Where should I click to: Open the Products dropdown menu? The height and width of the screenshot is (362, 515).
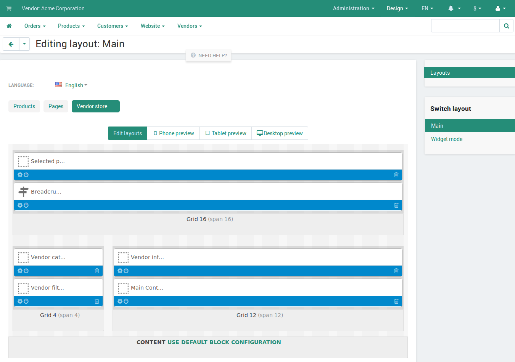(71, 26)
